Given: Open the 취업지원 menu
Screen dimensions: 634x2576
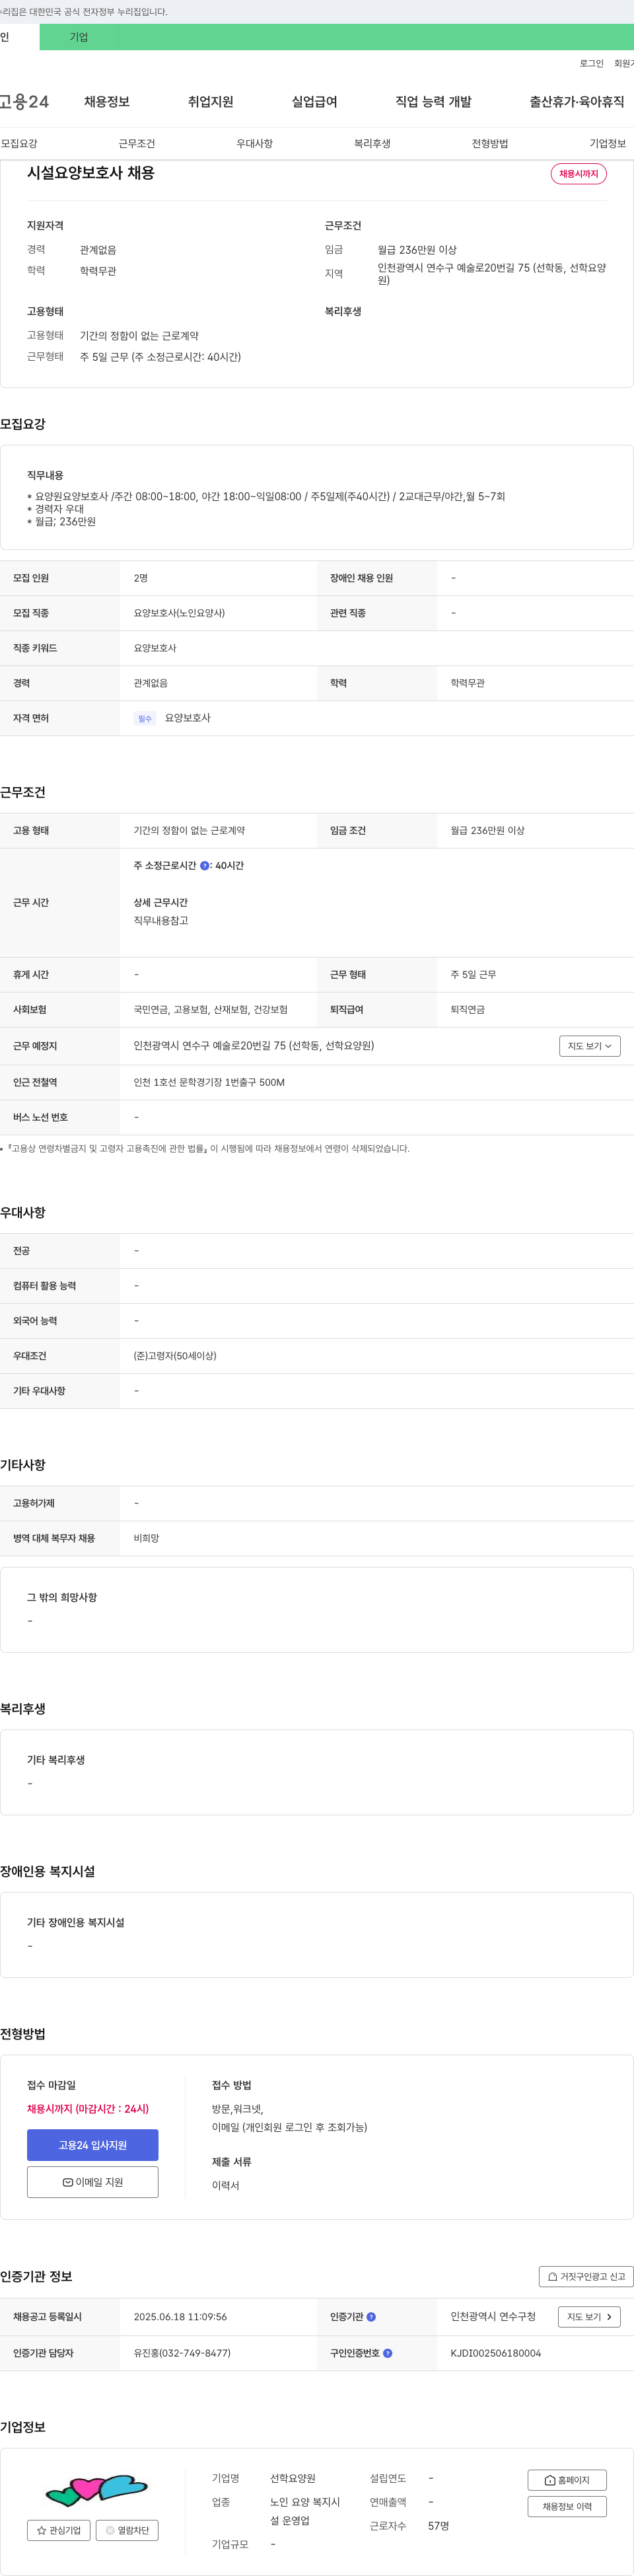Looking at the screenshot, I should click(211, 102).
